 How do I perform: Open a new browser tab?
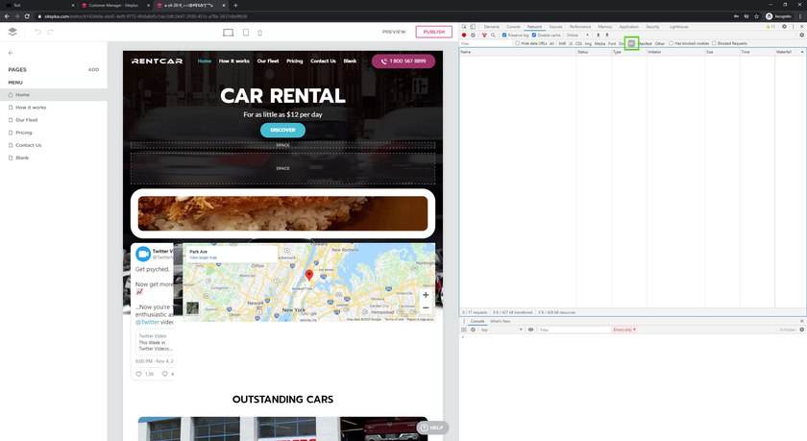pyautogui.click(x=235, y=5)
